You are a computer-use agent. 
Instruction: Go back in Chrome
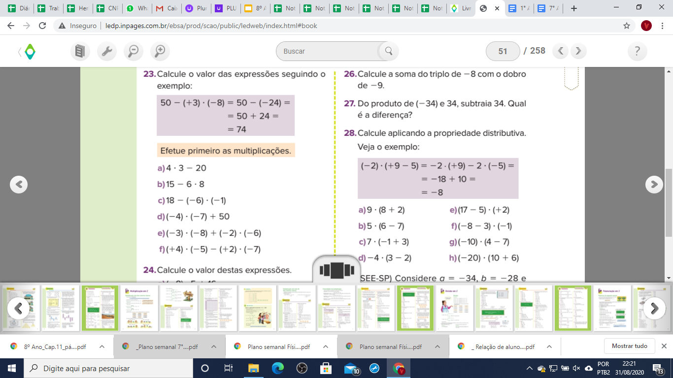pyautogui.click(x=11, y=26)
